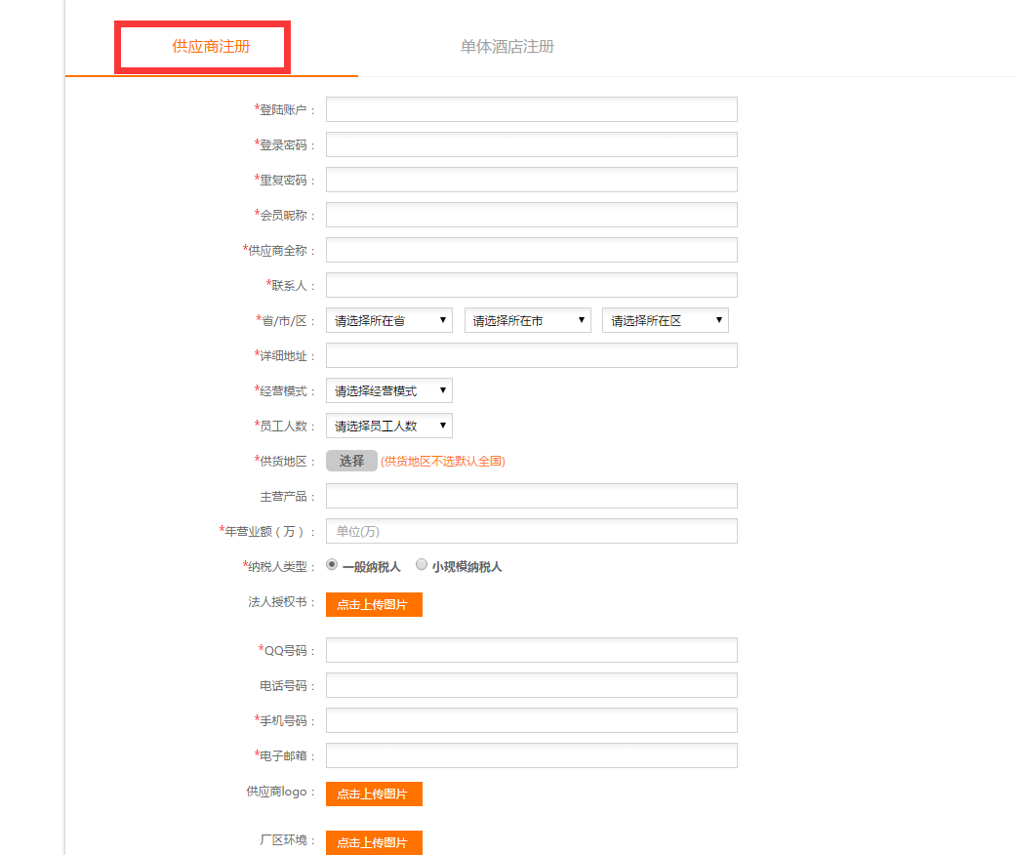Open the 请选择所在市 city dropdown
This screenshot has width=1014, height=855.
coord(527,320)
